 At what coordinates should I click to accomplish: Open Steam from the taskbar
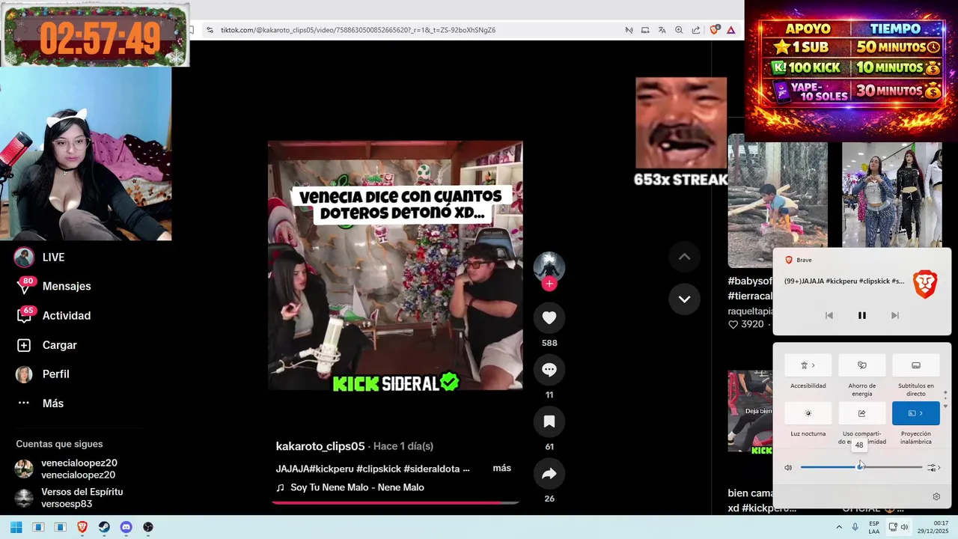[104, 527]
